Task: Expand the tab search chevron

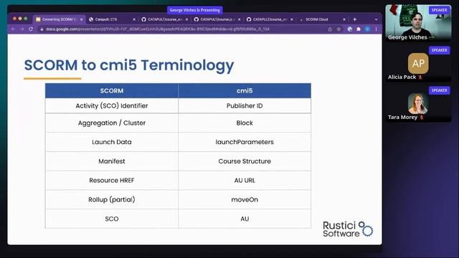Action: tap(376, 19)
